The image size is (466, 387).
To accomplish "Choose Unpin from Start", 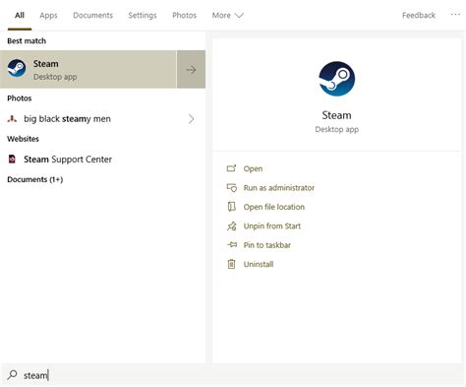I will [x=272, y=226].
